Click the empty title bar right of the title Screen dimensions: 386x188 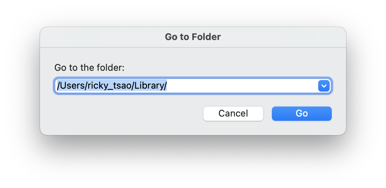coord(283,37)
